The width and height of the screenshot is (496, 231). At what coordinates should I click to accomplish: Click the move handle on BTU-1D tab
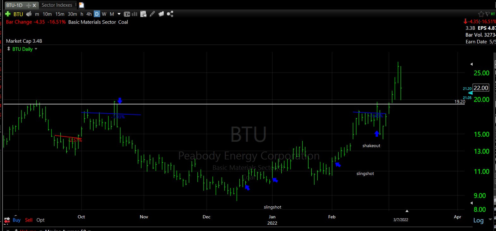click(x=28, y=5)
